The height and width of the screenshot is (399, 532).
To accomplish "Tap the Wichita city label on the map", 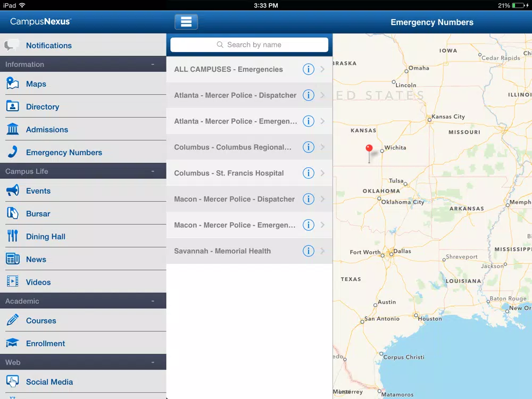I will [395, 147].
